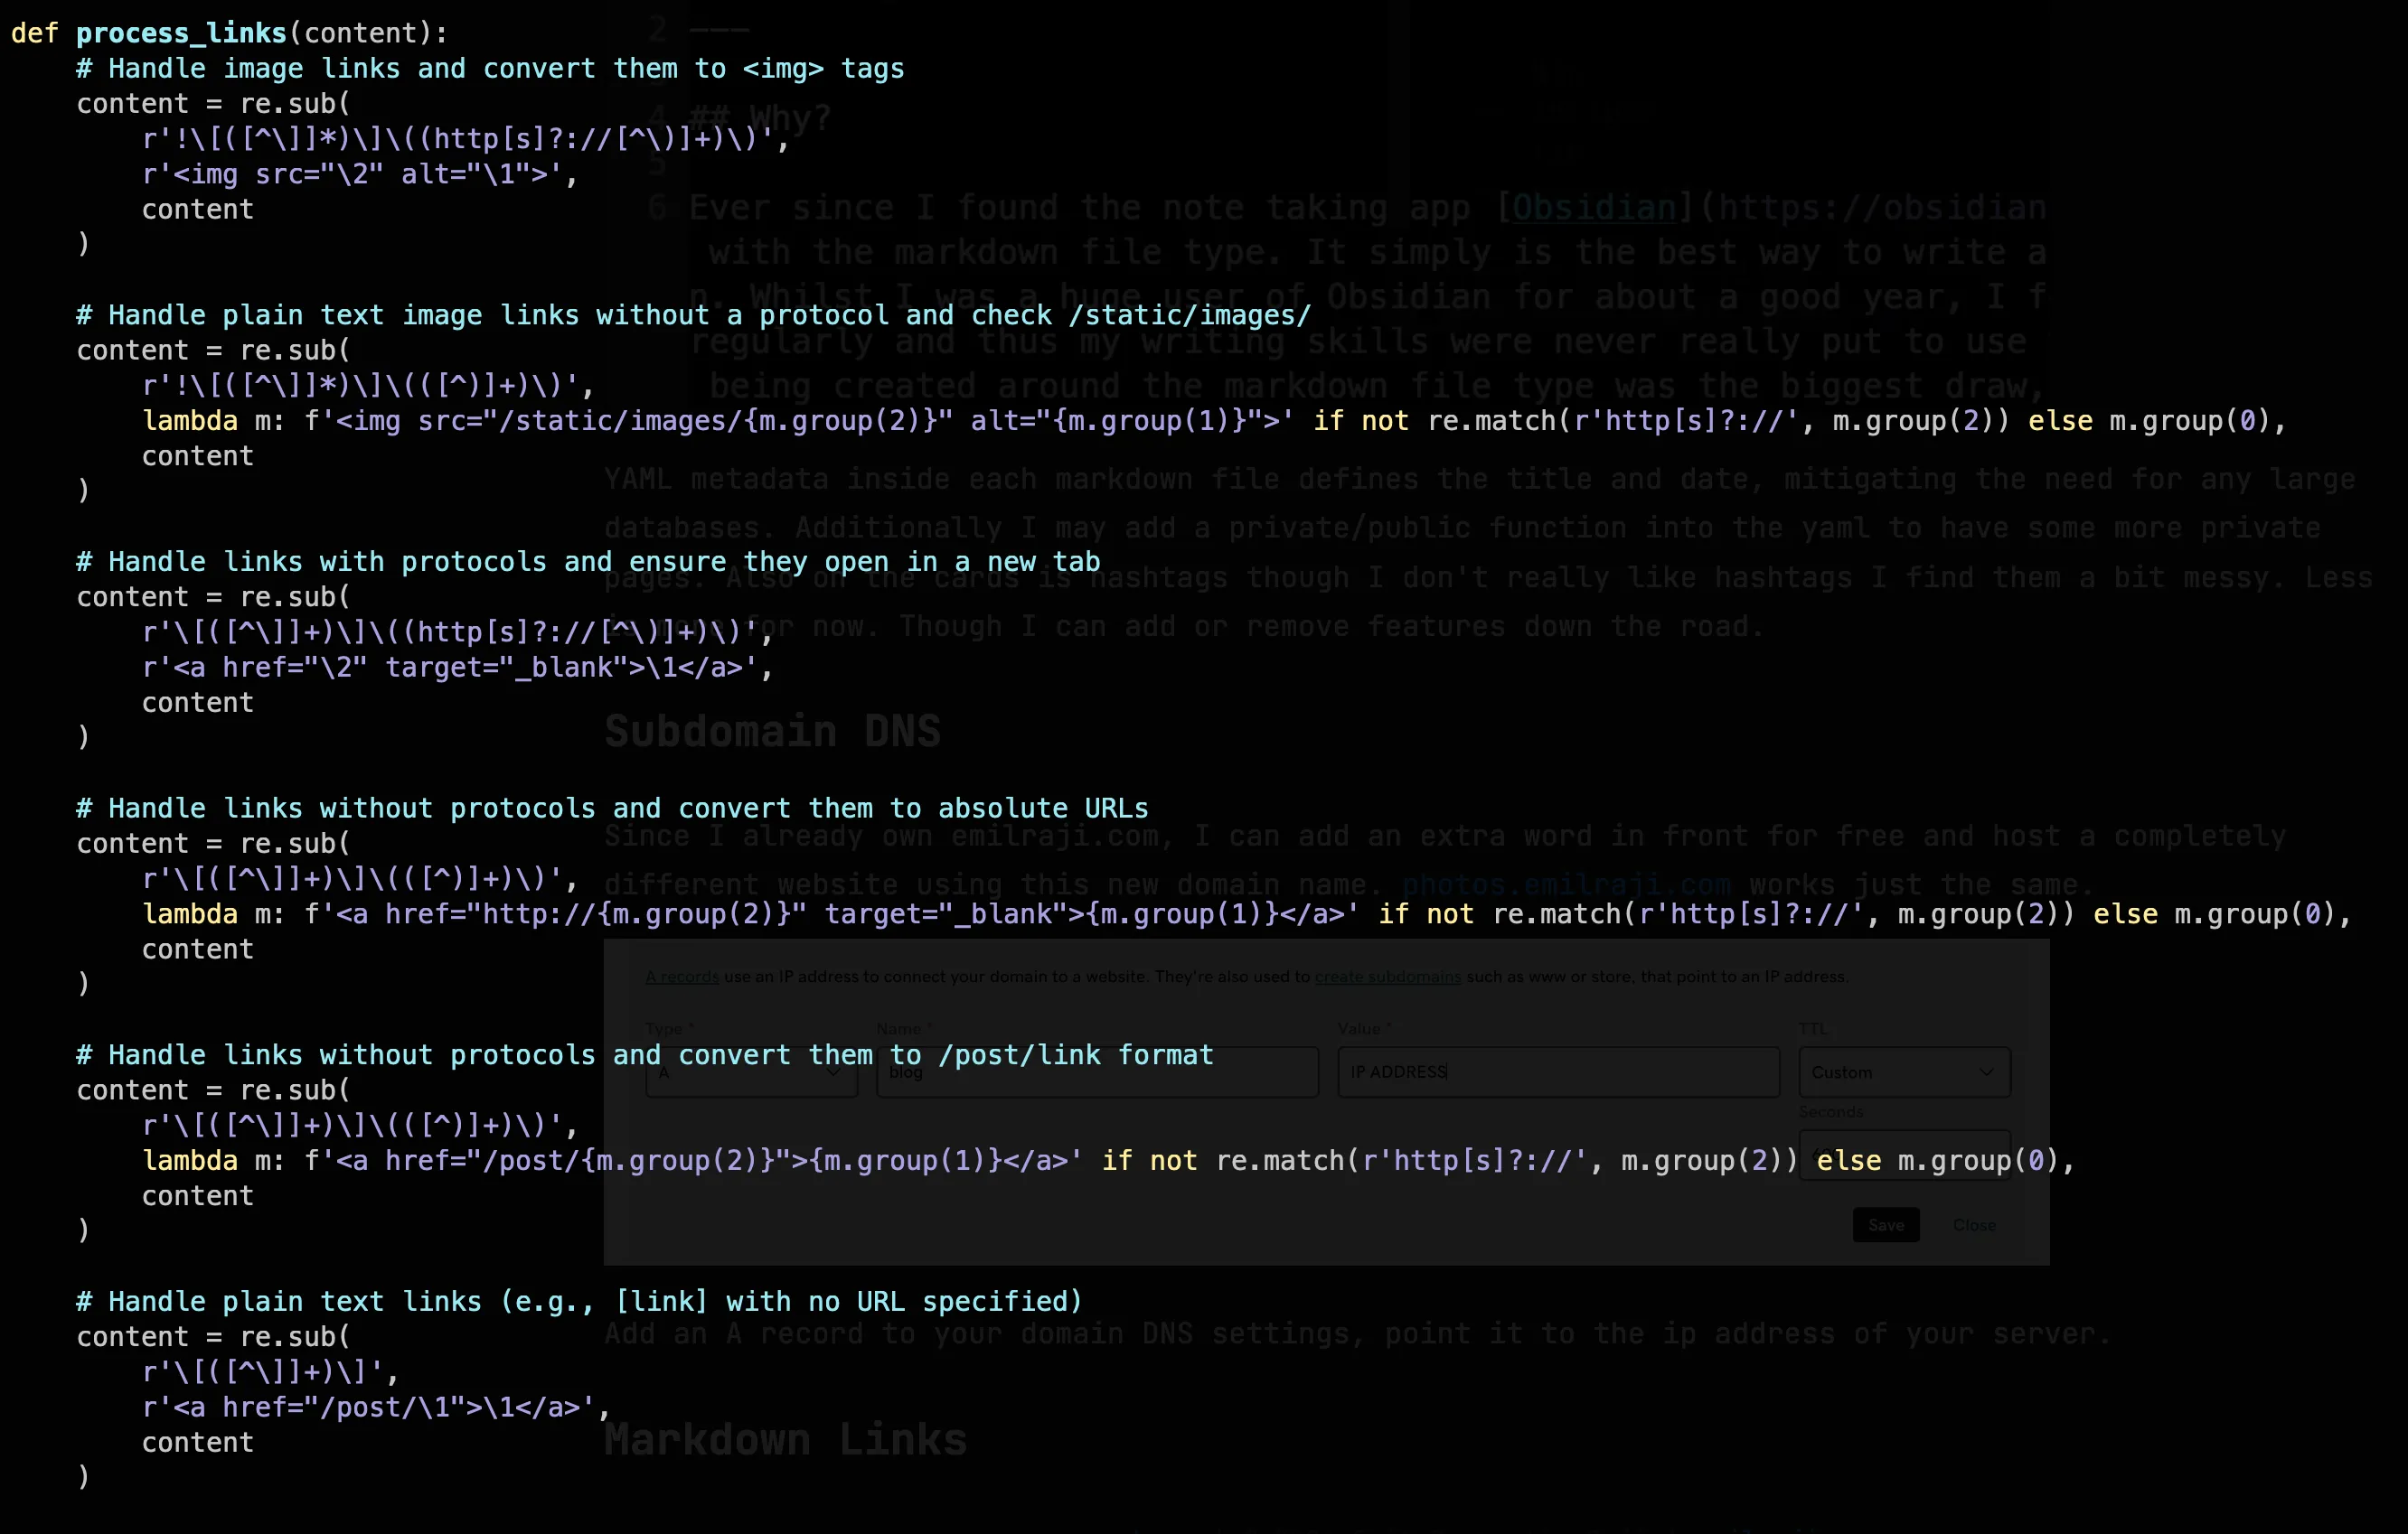Click the r'<a href="\2" target="_blank">' line

(458, 667)
